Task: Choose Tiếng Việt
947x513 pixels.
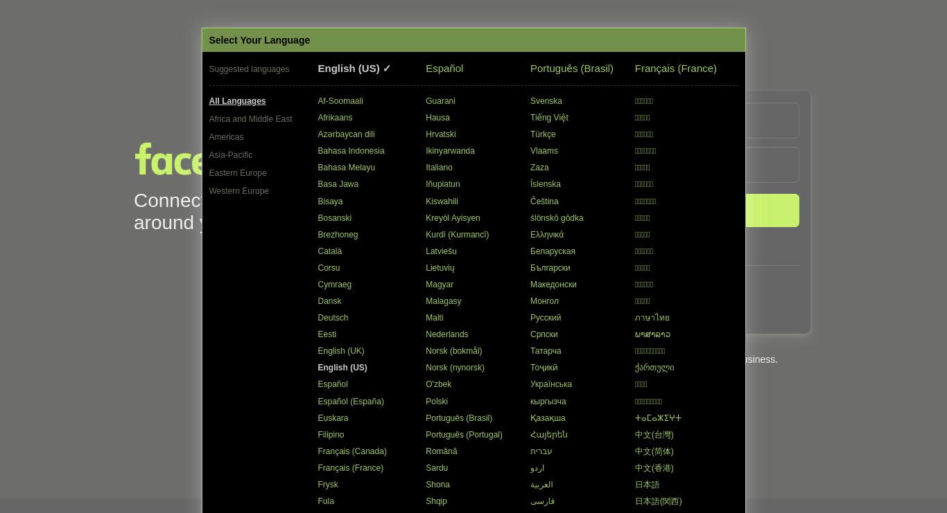Action: click(549, 118)
